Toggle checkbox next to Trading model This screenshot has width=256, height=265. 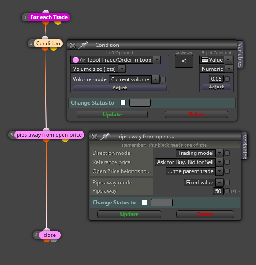click(227, 153)
